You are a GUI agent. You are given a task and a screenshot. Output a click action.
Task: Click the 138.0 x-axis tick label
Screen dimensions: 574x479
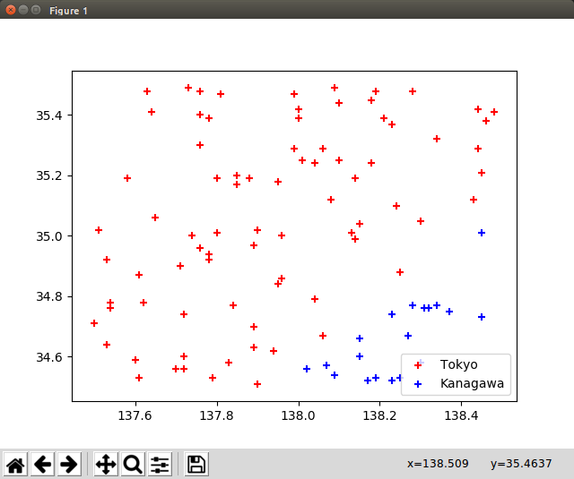[299, 415]
